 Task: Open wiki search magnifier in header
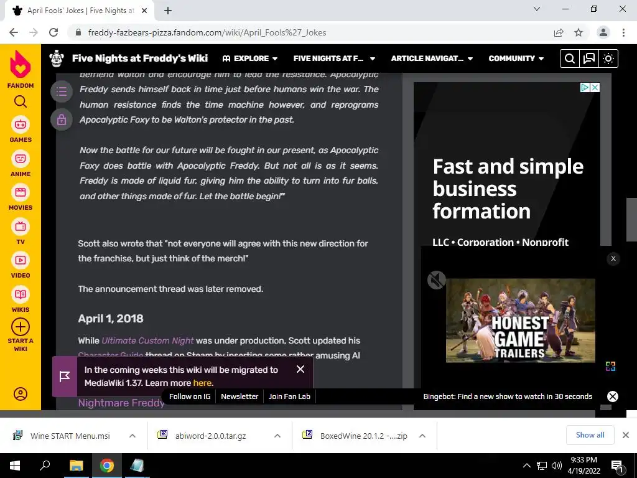[x=570, y=59]
